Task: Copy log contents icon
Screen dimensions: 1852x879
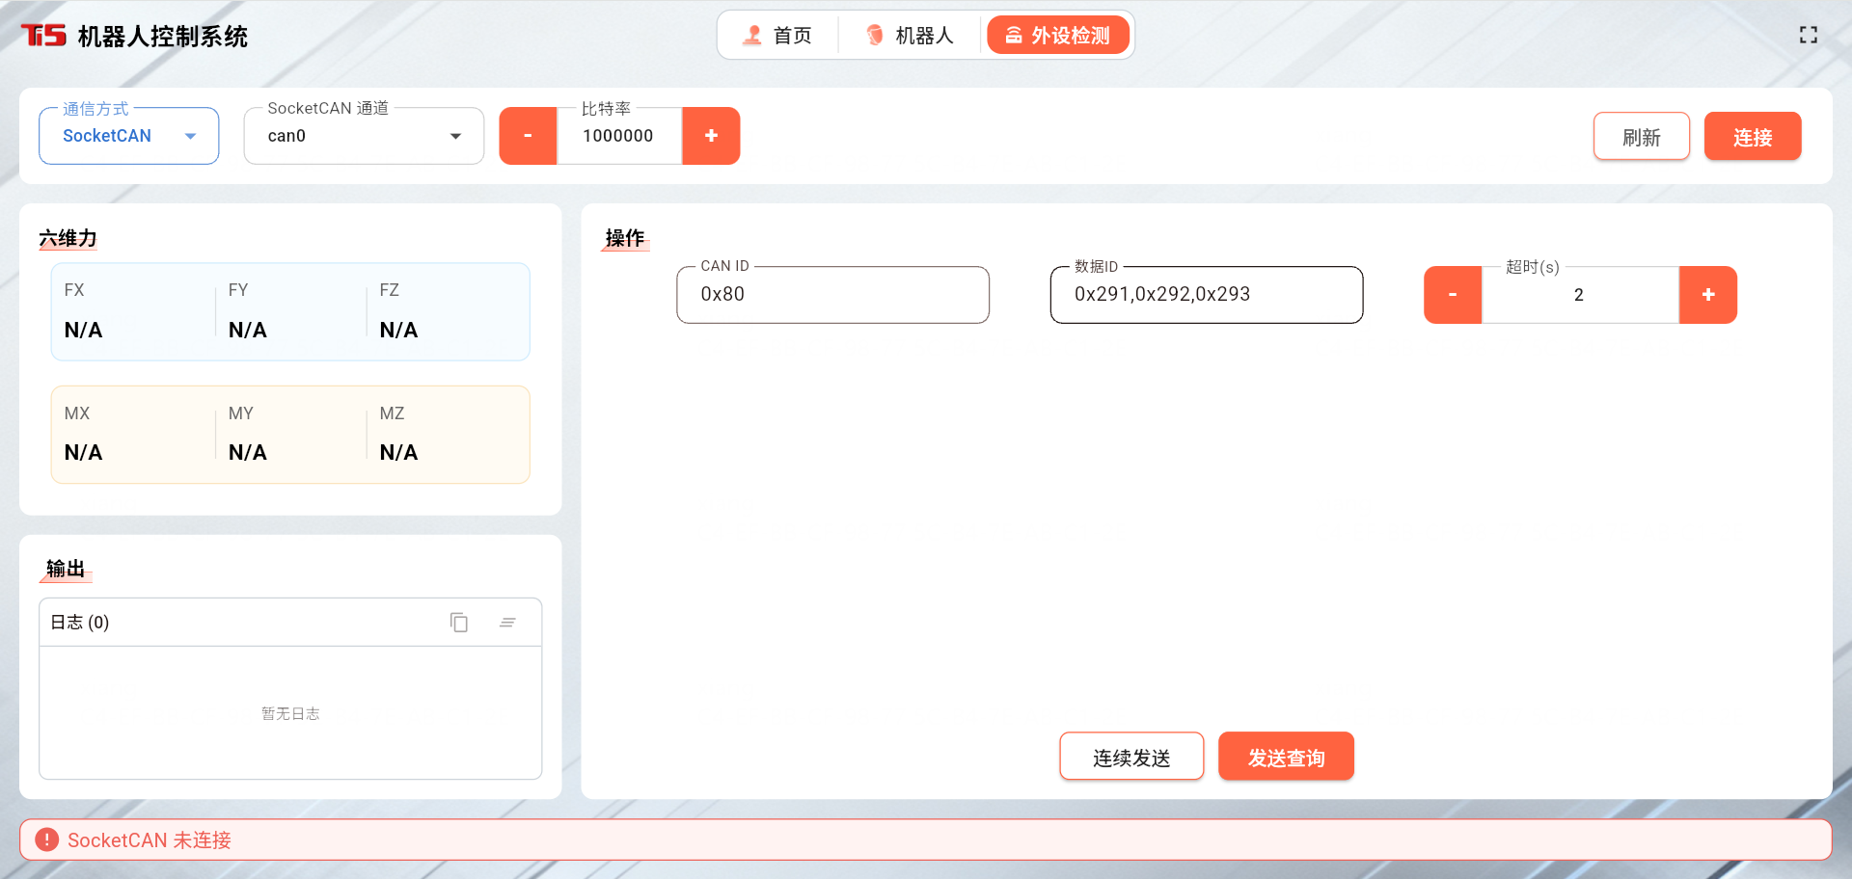Action: click(x=459, y=623)
